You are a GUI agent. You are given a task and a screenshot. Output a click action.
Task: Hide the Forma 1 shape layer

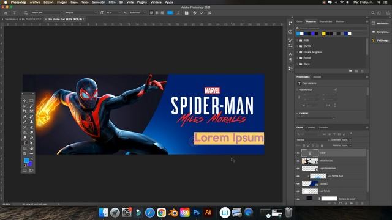pyautogui.click(x=298, y=183)
